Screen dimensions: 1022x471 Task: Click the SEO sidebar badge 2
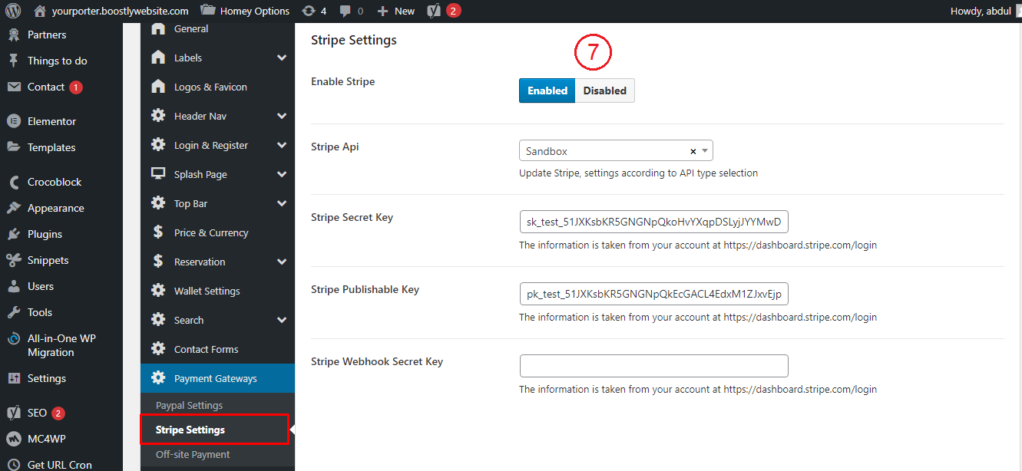point(58,413)
